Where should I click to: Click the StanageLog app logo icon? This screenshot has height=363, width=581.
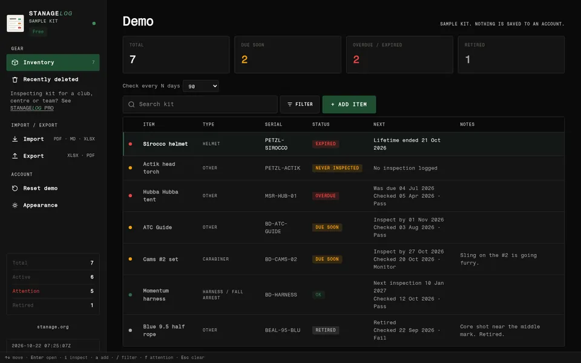[15, 23]
